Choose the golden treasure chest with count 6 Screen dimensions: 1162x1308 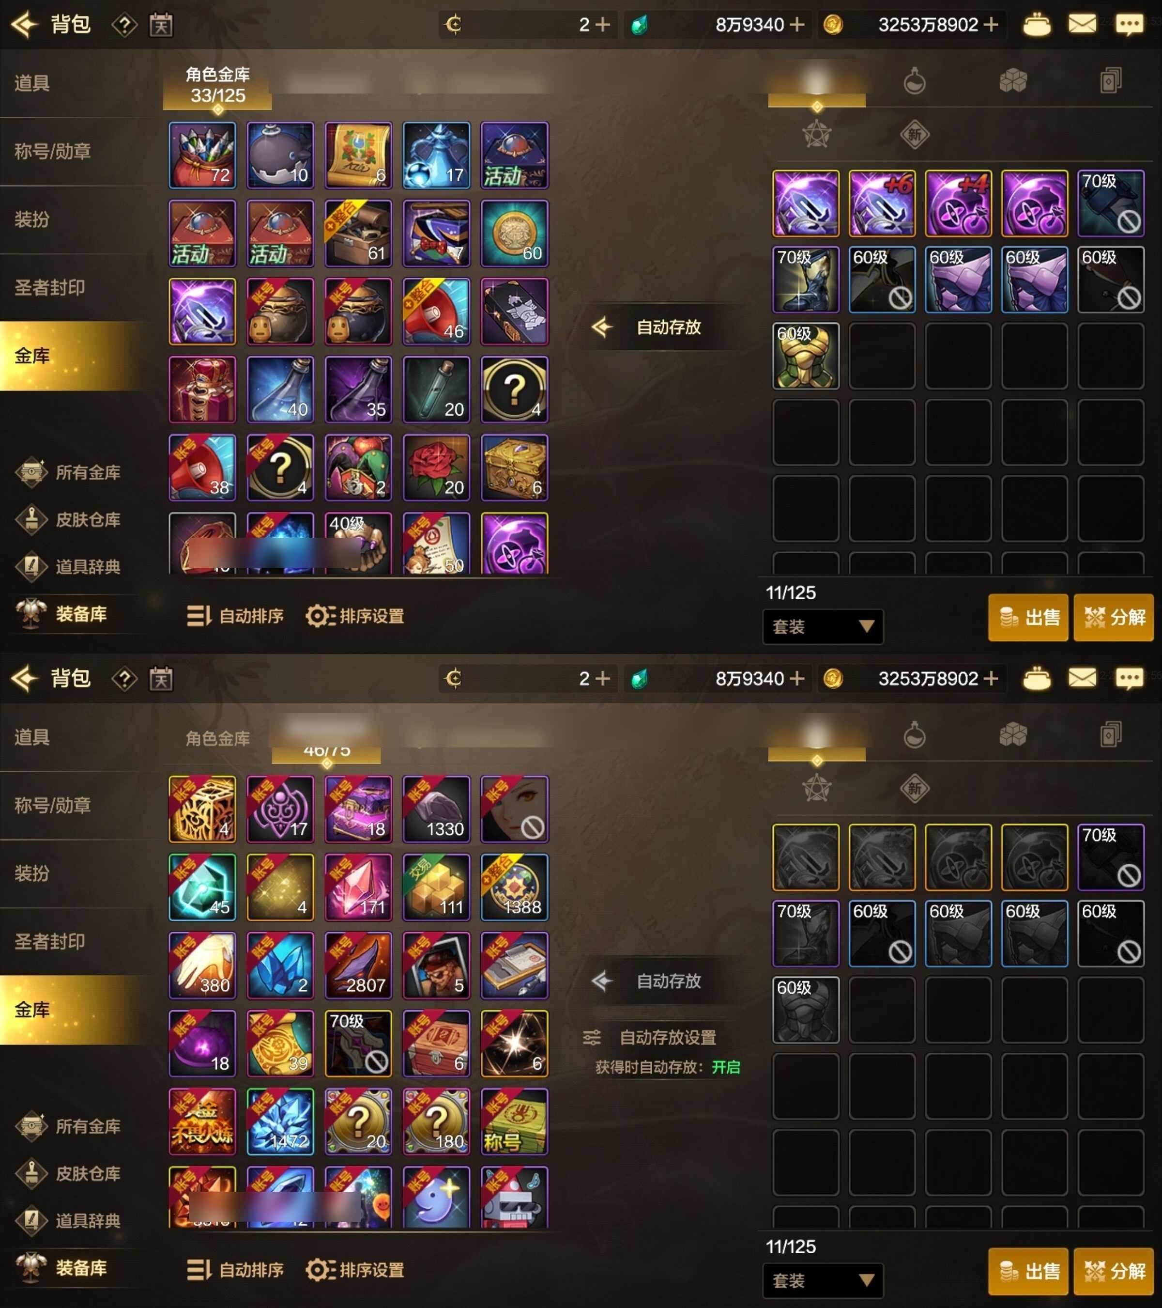pos(514,468)
